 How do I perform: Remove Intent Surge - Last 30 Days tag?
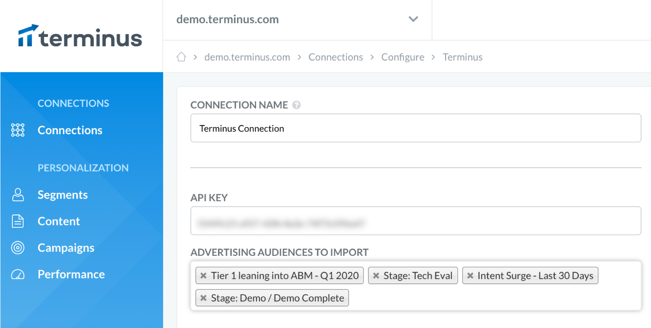(470, 276)
